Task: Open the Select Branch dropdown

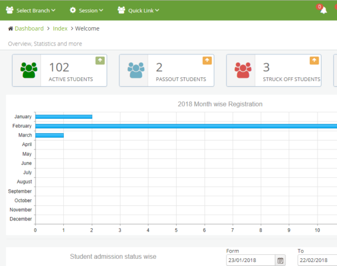Action: coord(31,10)
